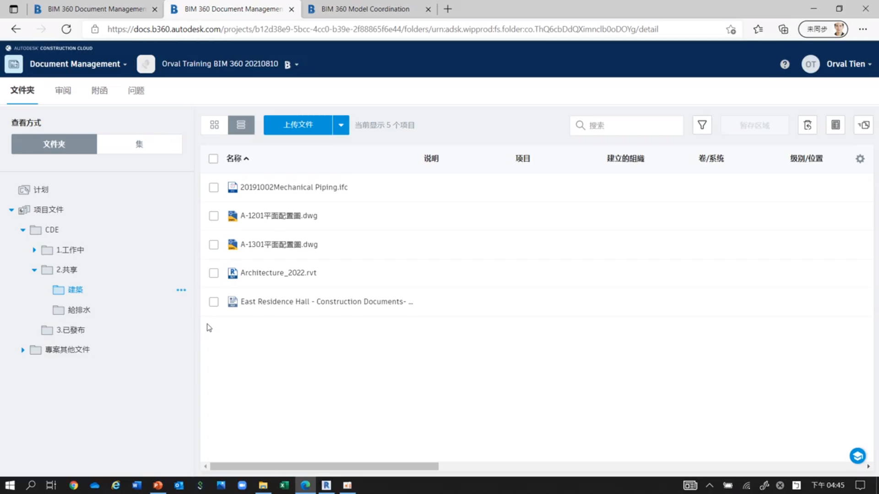The height and width of the screenshot is (494, 879).
Task: Click the compare/transfer icon at toolbar right
Action: (863, 125)
